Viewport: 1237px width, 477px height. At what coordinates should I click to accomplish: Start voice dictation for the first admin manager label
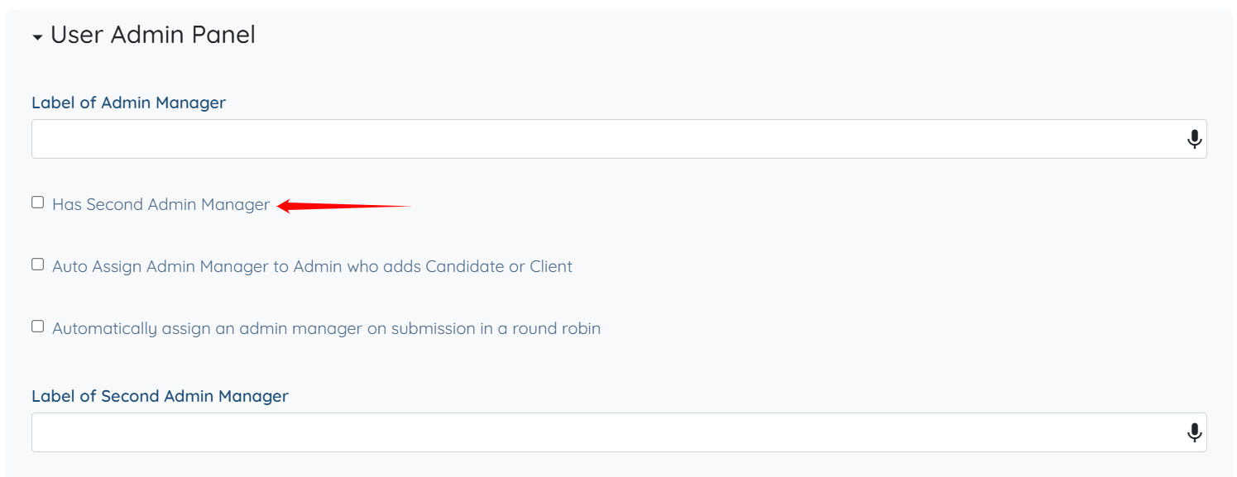1194,139
